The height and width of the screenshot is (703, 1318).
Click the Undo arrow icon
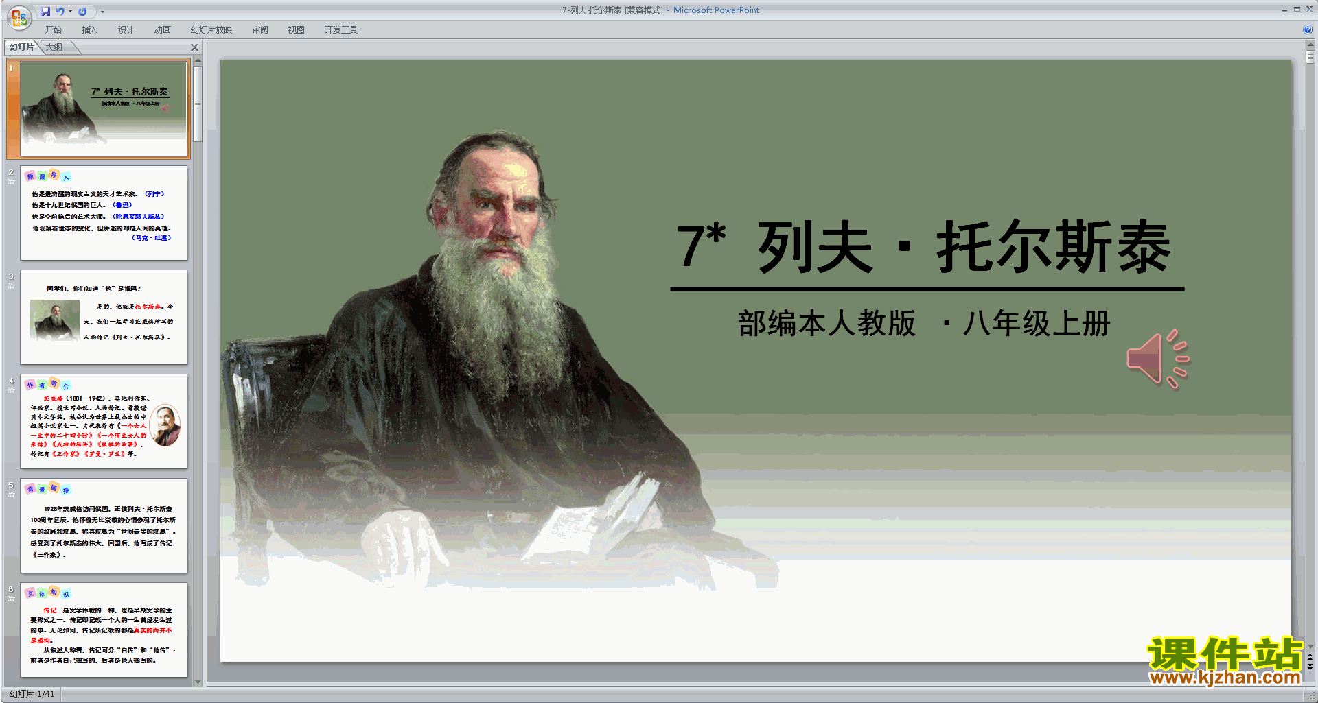(x=60, y=11)
